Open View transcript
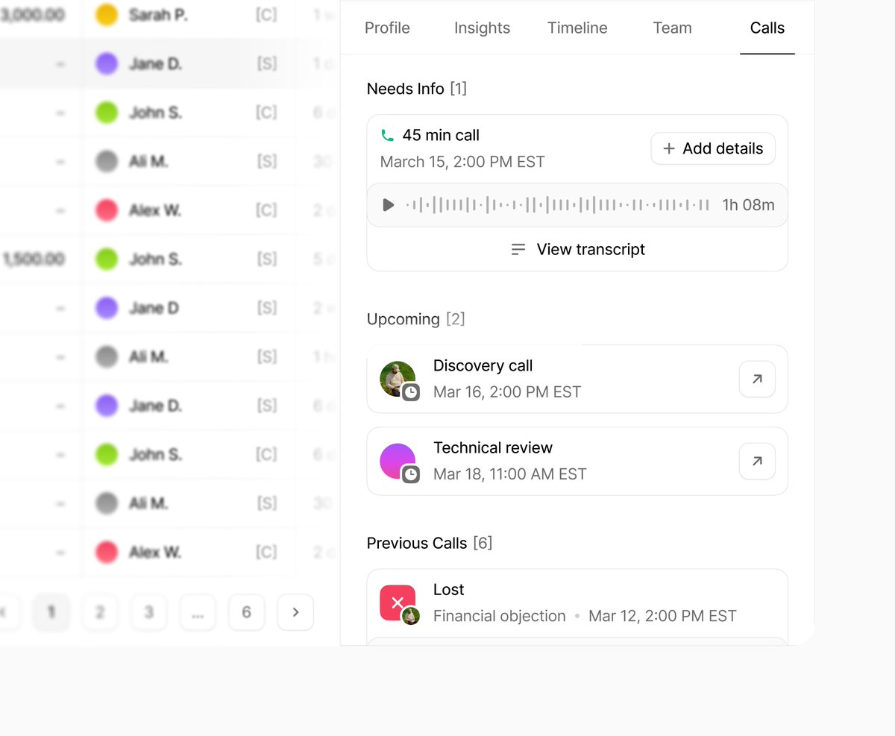895x736 pixels. pyautogui.click(x=577, y=249)
